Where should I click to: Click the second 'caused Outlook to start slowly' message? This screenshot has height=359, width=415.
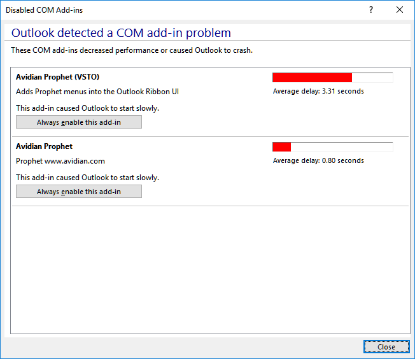[x=87, y=178]
